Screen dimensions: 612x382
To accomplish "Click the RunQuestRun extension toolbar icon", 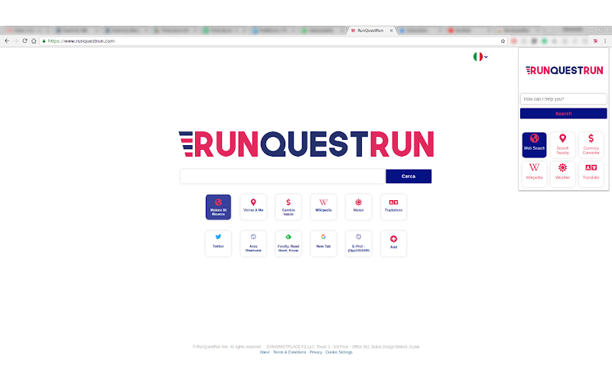I will click(595, 41).
